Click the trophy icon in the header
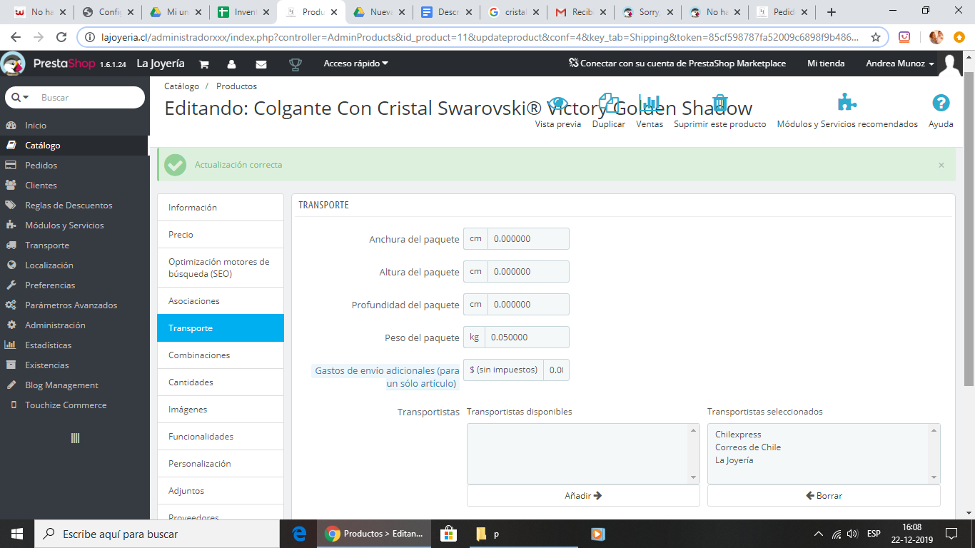Image resolution: width=975 pixels, height=548 pixels. click(x=295, y=64)
